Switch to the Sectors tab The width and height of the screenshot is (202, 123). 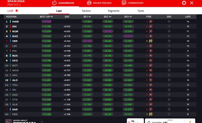point(86,11)
